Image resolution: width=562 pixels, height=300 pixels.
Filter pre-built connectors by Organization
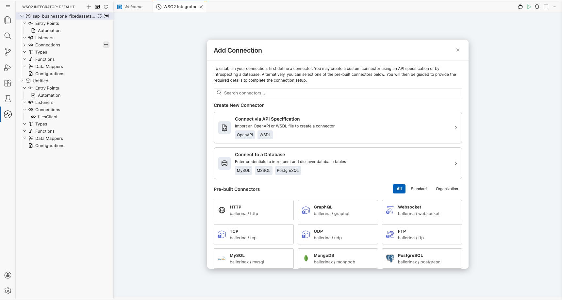click(x=447, y=189)
